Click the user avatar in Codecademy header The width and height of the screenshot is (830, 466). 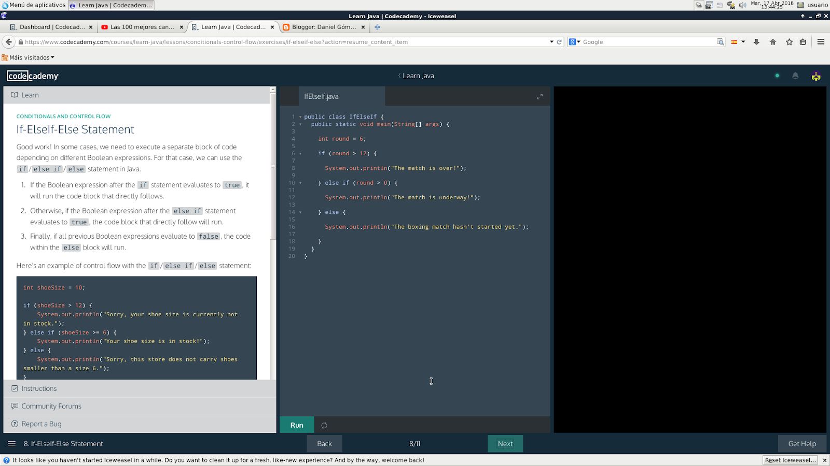[x=815, y=76]
